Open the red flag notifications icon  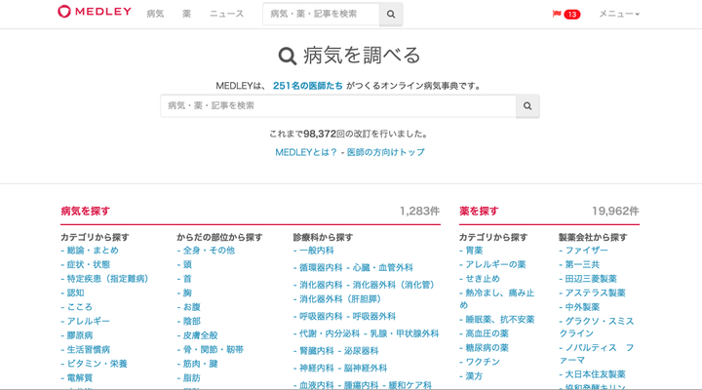tap(557, 14)
